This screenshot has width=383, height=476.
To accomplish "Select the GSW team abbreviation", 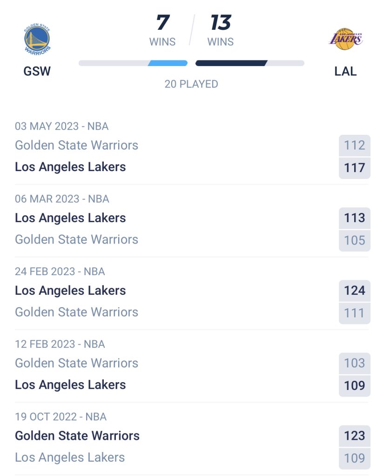I will coord(37,71).
